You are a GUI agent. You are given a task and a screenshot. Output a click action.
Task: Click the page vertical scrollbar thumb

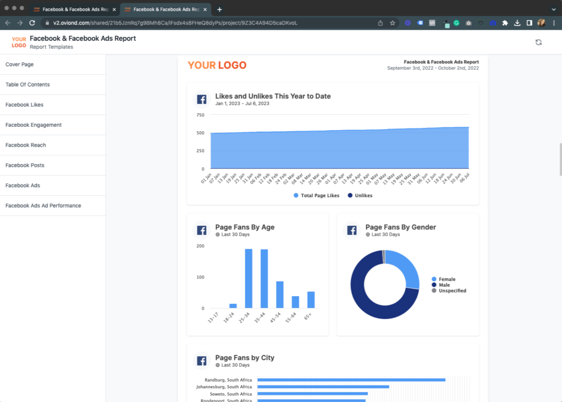560,159
